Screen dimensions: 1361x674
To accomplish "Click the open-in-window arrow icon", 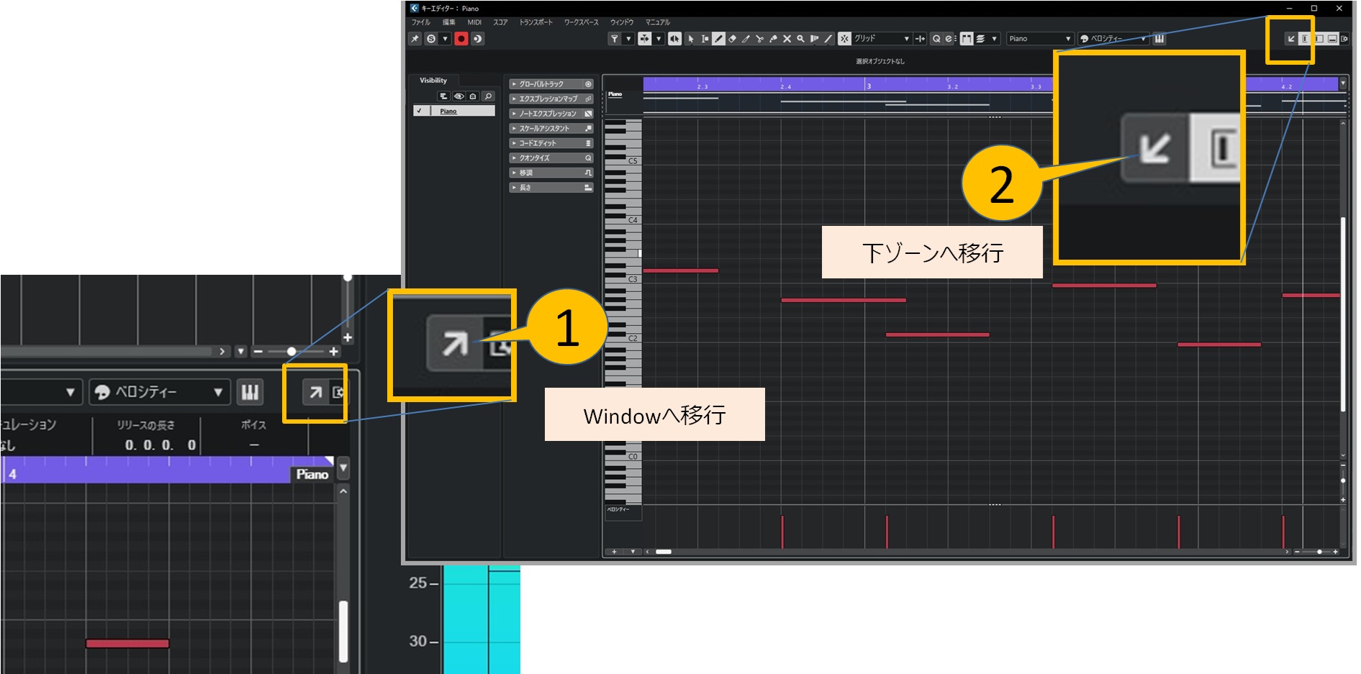I will [315, 392].
